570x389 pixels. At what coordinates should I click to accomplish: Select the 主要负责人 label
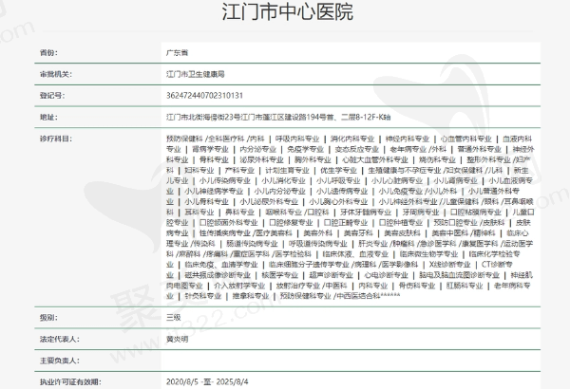[x=60, y=361]
